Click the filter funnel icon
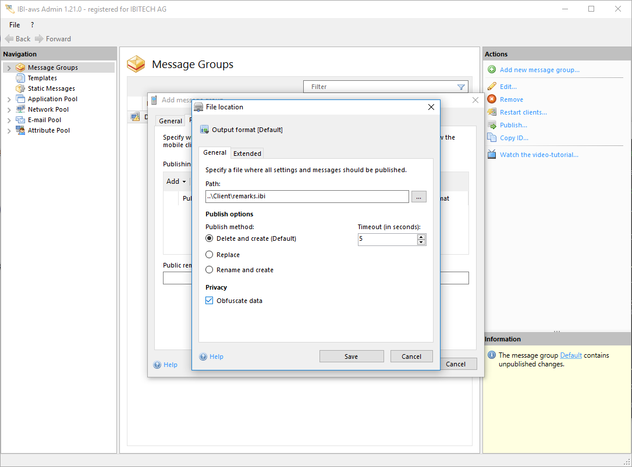 coord(461,87)
